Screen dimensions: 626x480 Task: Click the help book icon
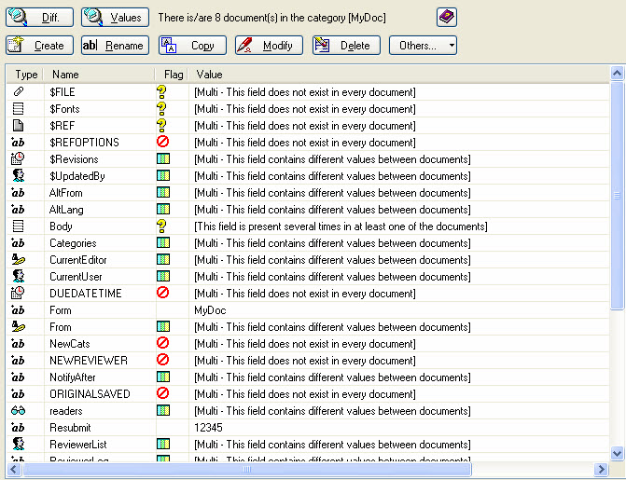click(x=447, y=17)
